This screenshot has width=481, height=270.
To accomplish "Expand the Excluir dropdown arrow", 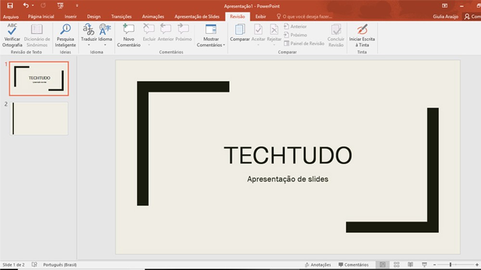I will point(149,45).
